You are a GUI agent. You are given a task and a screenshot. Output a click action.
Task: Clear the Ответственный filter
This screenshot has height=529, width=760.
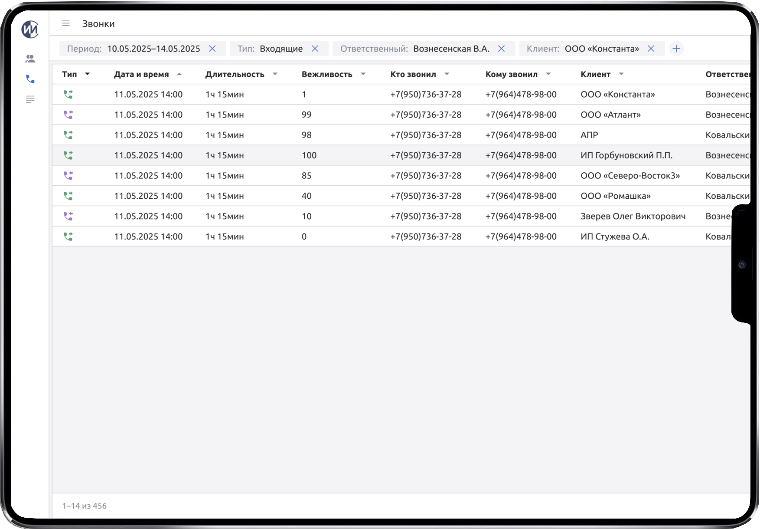click(x=501, y=49)
